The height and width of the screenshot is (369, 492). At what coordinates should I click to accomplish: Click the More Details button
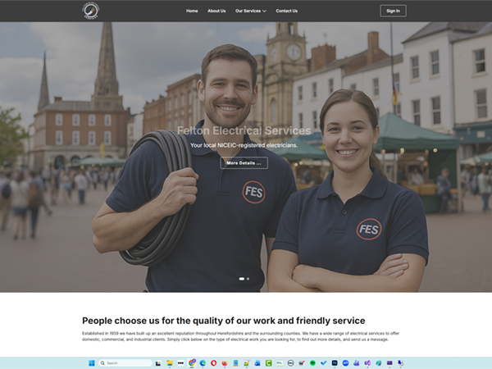click(244, 163)
